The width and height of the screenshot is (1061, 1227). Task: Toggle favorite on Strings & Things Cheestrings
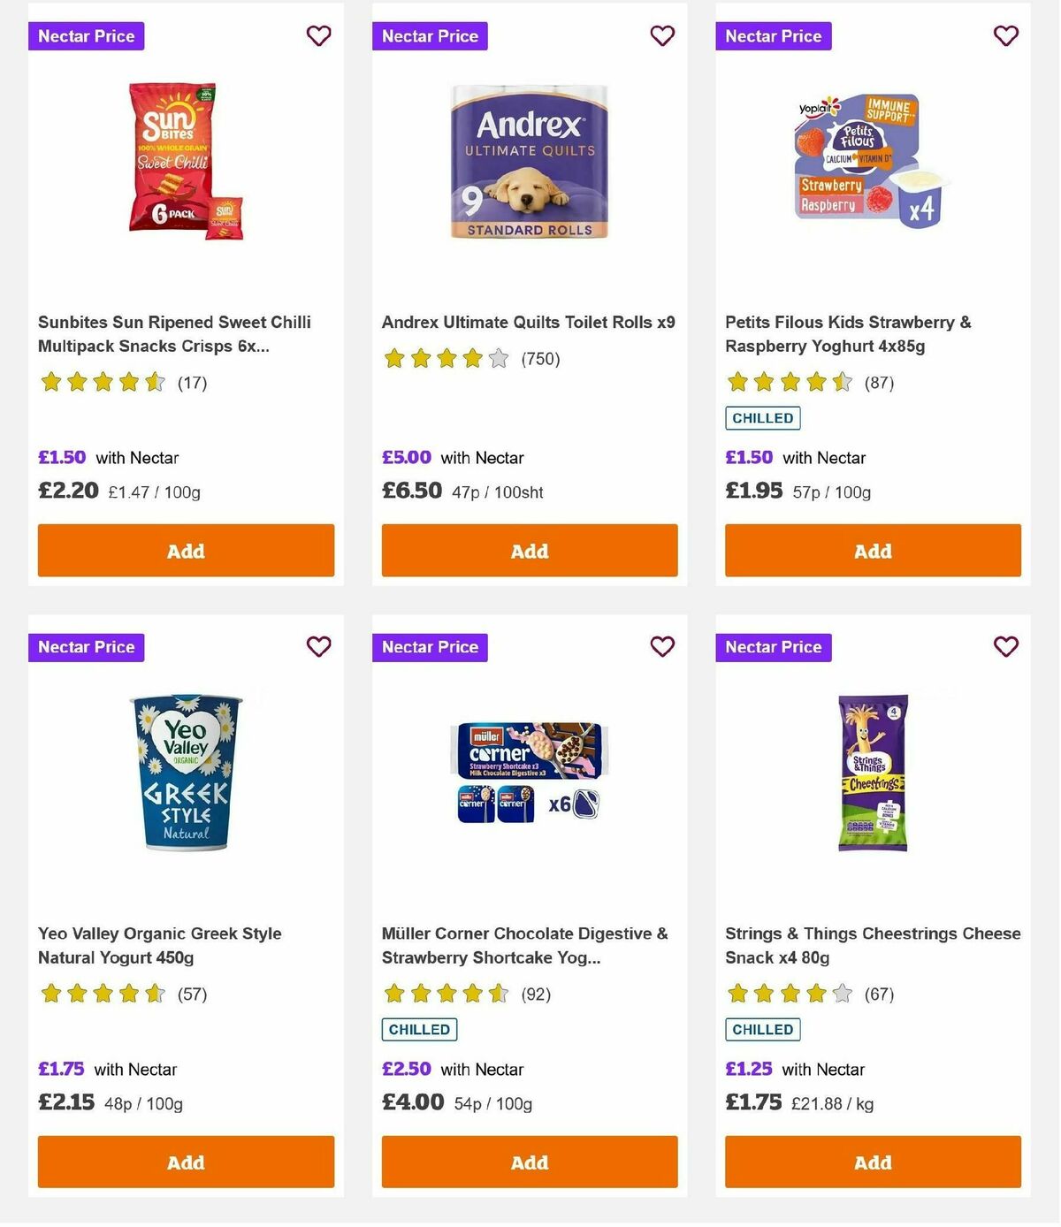point(1005,647)
